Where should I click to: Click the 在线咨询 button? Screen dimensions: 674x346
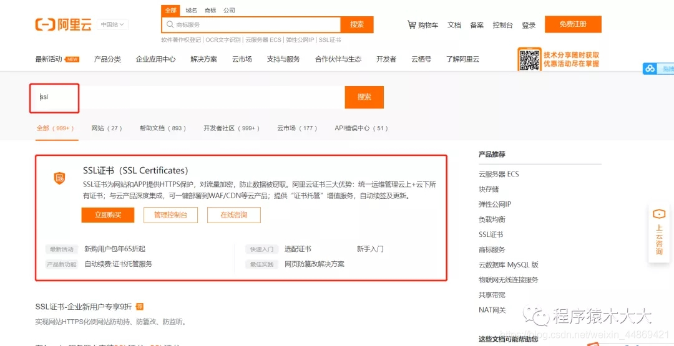[x=234, y=215]
